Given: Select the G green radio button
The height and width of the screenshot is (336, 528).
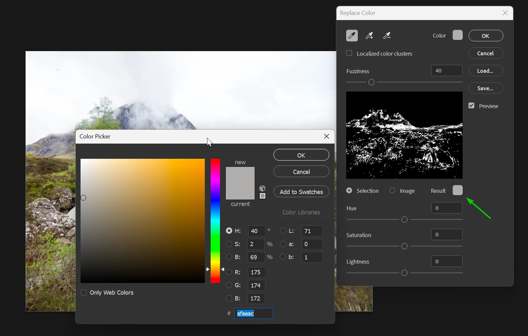Looking at the screenshot, I should pyautogui.click(x=229, y=285).
